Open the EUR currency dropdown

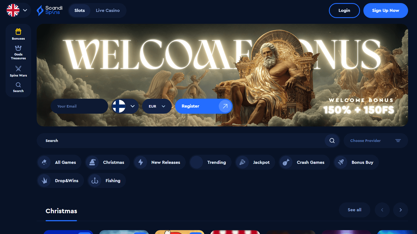(157, 106)
